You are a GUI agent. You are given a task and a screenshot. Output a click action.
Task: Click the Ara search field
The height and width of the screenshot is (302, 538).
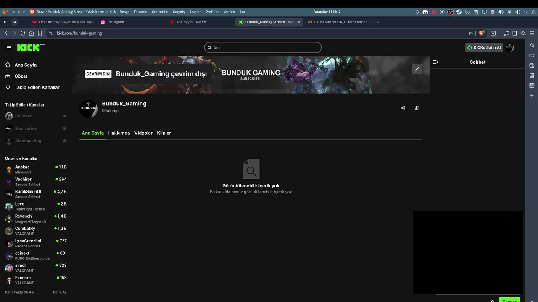263,47
